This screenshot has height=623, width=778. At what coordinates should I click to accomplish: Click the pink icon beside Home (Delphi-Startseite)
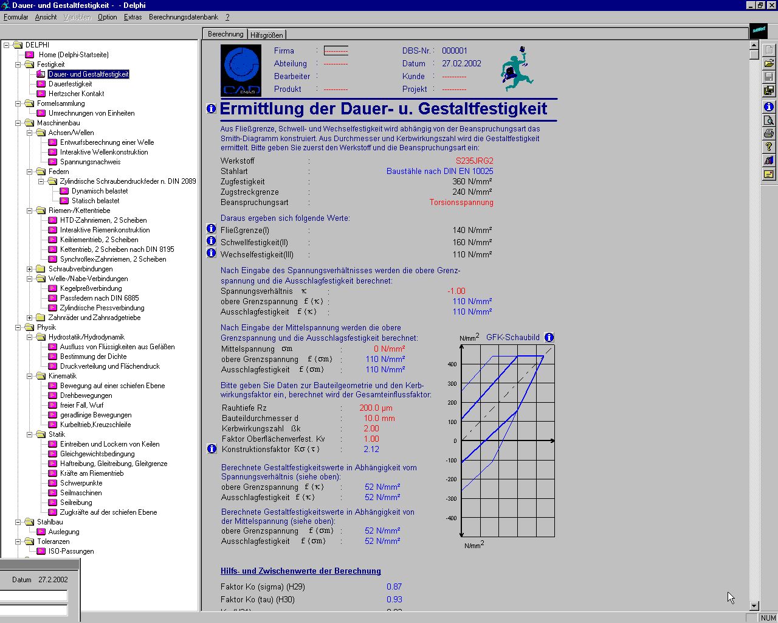(x=30, y=55)
